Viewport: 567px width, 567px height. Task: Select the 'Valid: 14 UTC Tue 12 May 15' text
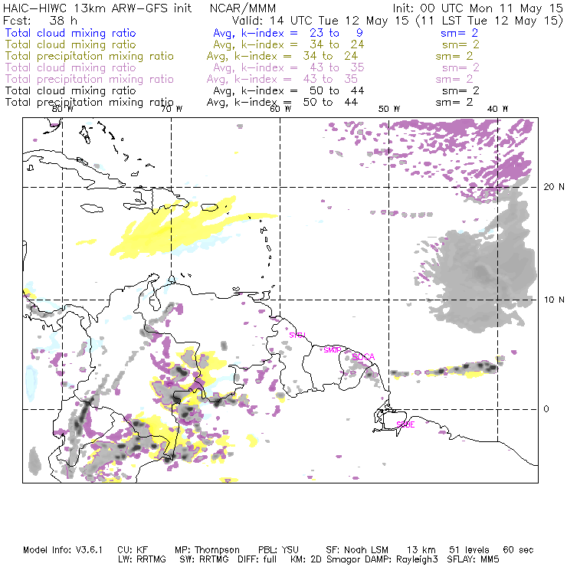pos(320,20)
